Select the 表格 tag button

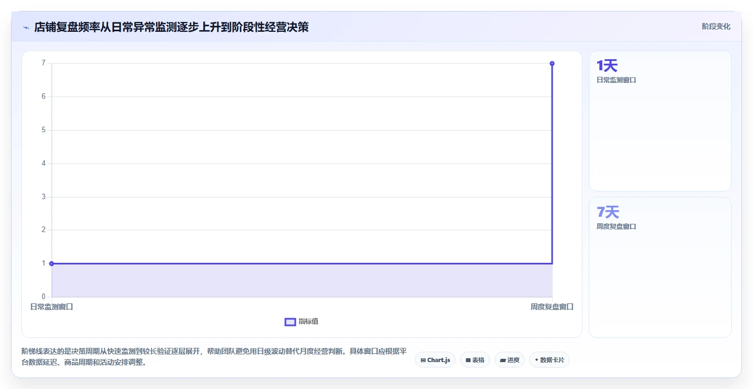(x=475, y=360)
